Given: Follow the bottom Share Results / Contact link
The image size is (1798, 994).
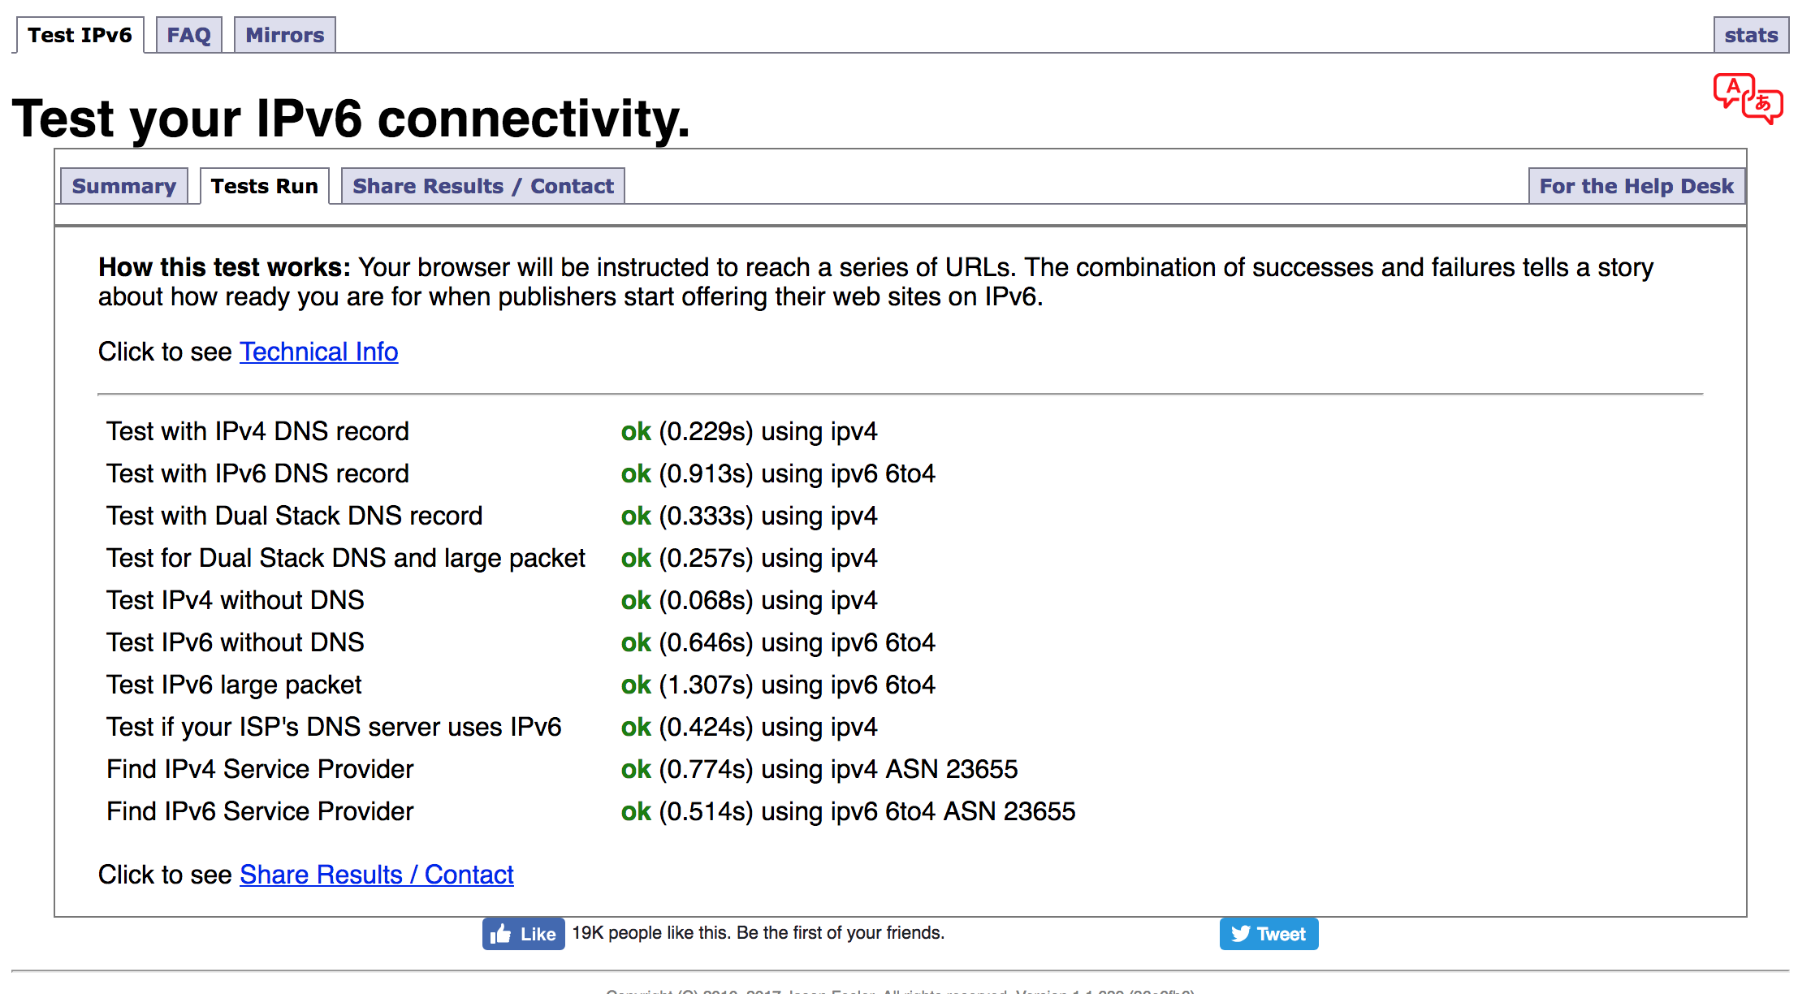Looking at the screenshot, I should click(376, 875).
